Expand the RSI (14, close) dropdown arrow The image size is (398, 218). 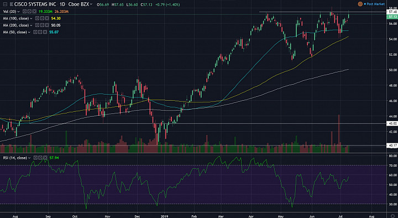pyautogui.click(x=29, y=158)
